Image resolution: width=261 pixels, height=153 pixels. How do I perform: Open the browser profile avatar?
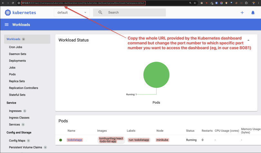click(254, 3)
